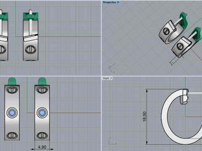Viewport: 202px width, 151px height.
Task: Click the world axes icon in Right viewport
Action: pyautogui.click(x=112, y=141)
